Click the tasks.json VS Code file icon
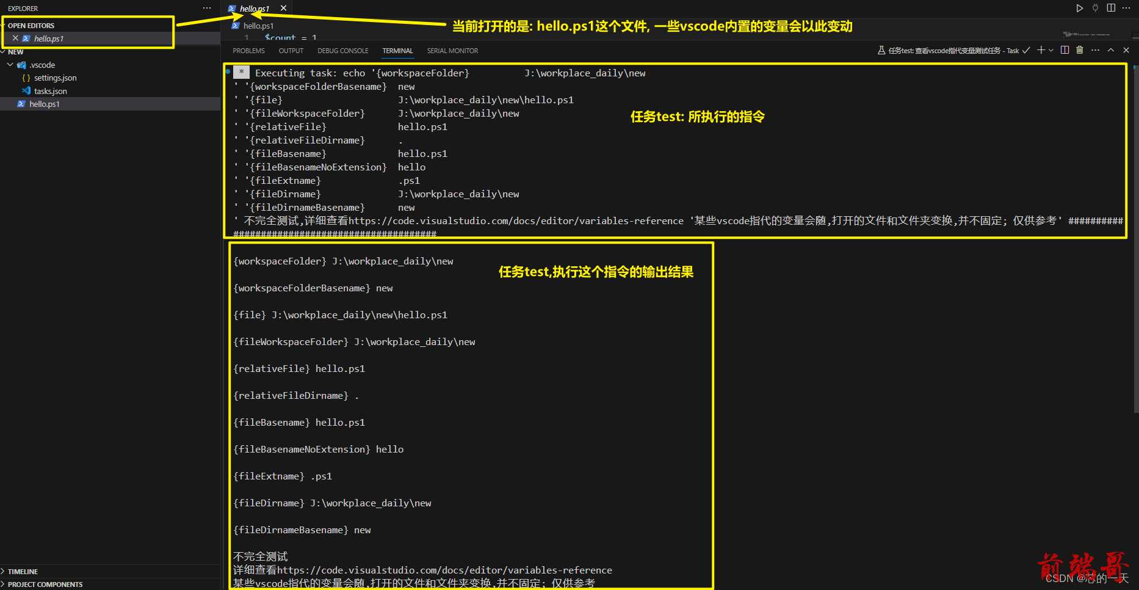1139x590 pixels. (26, 90)
